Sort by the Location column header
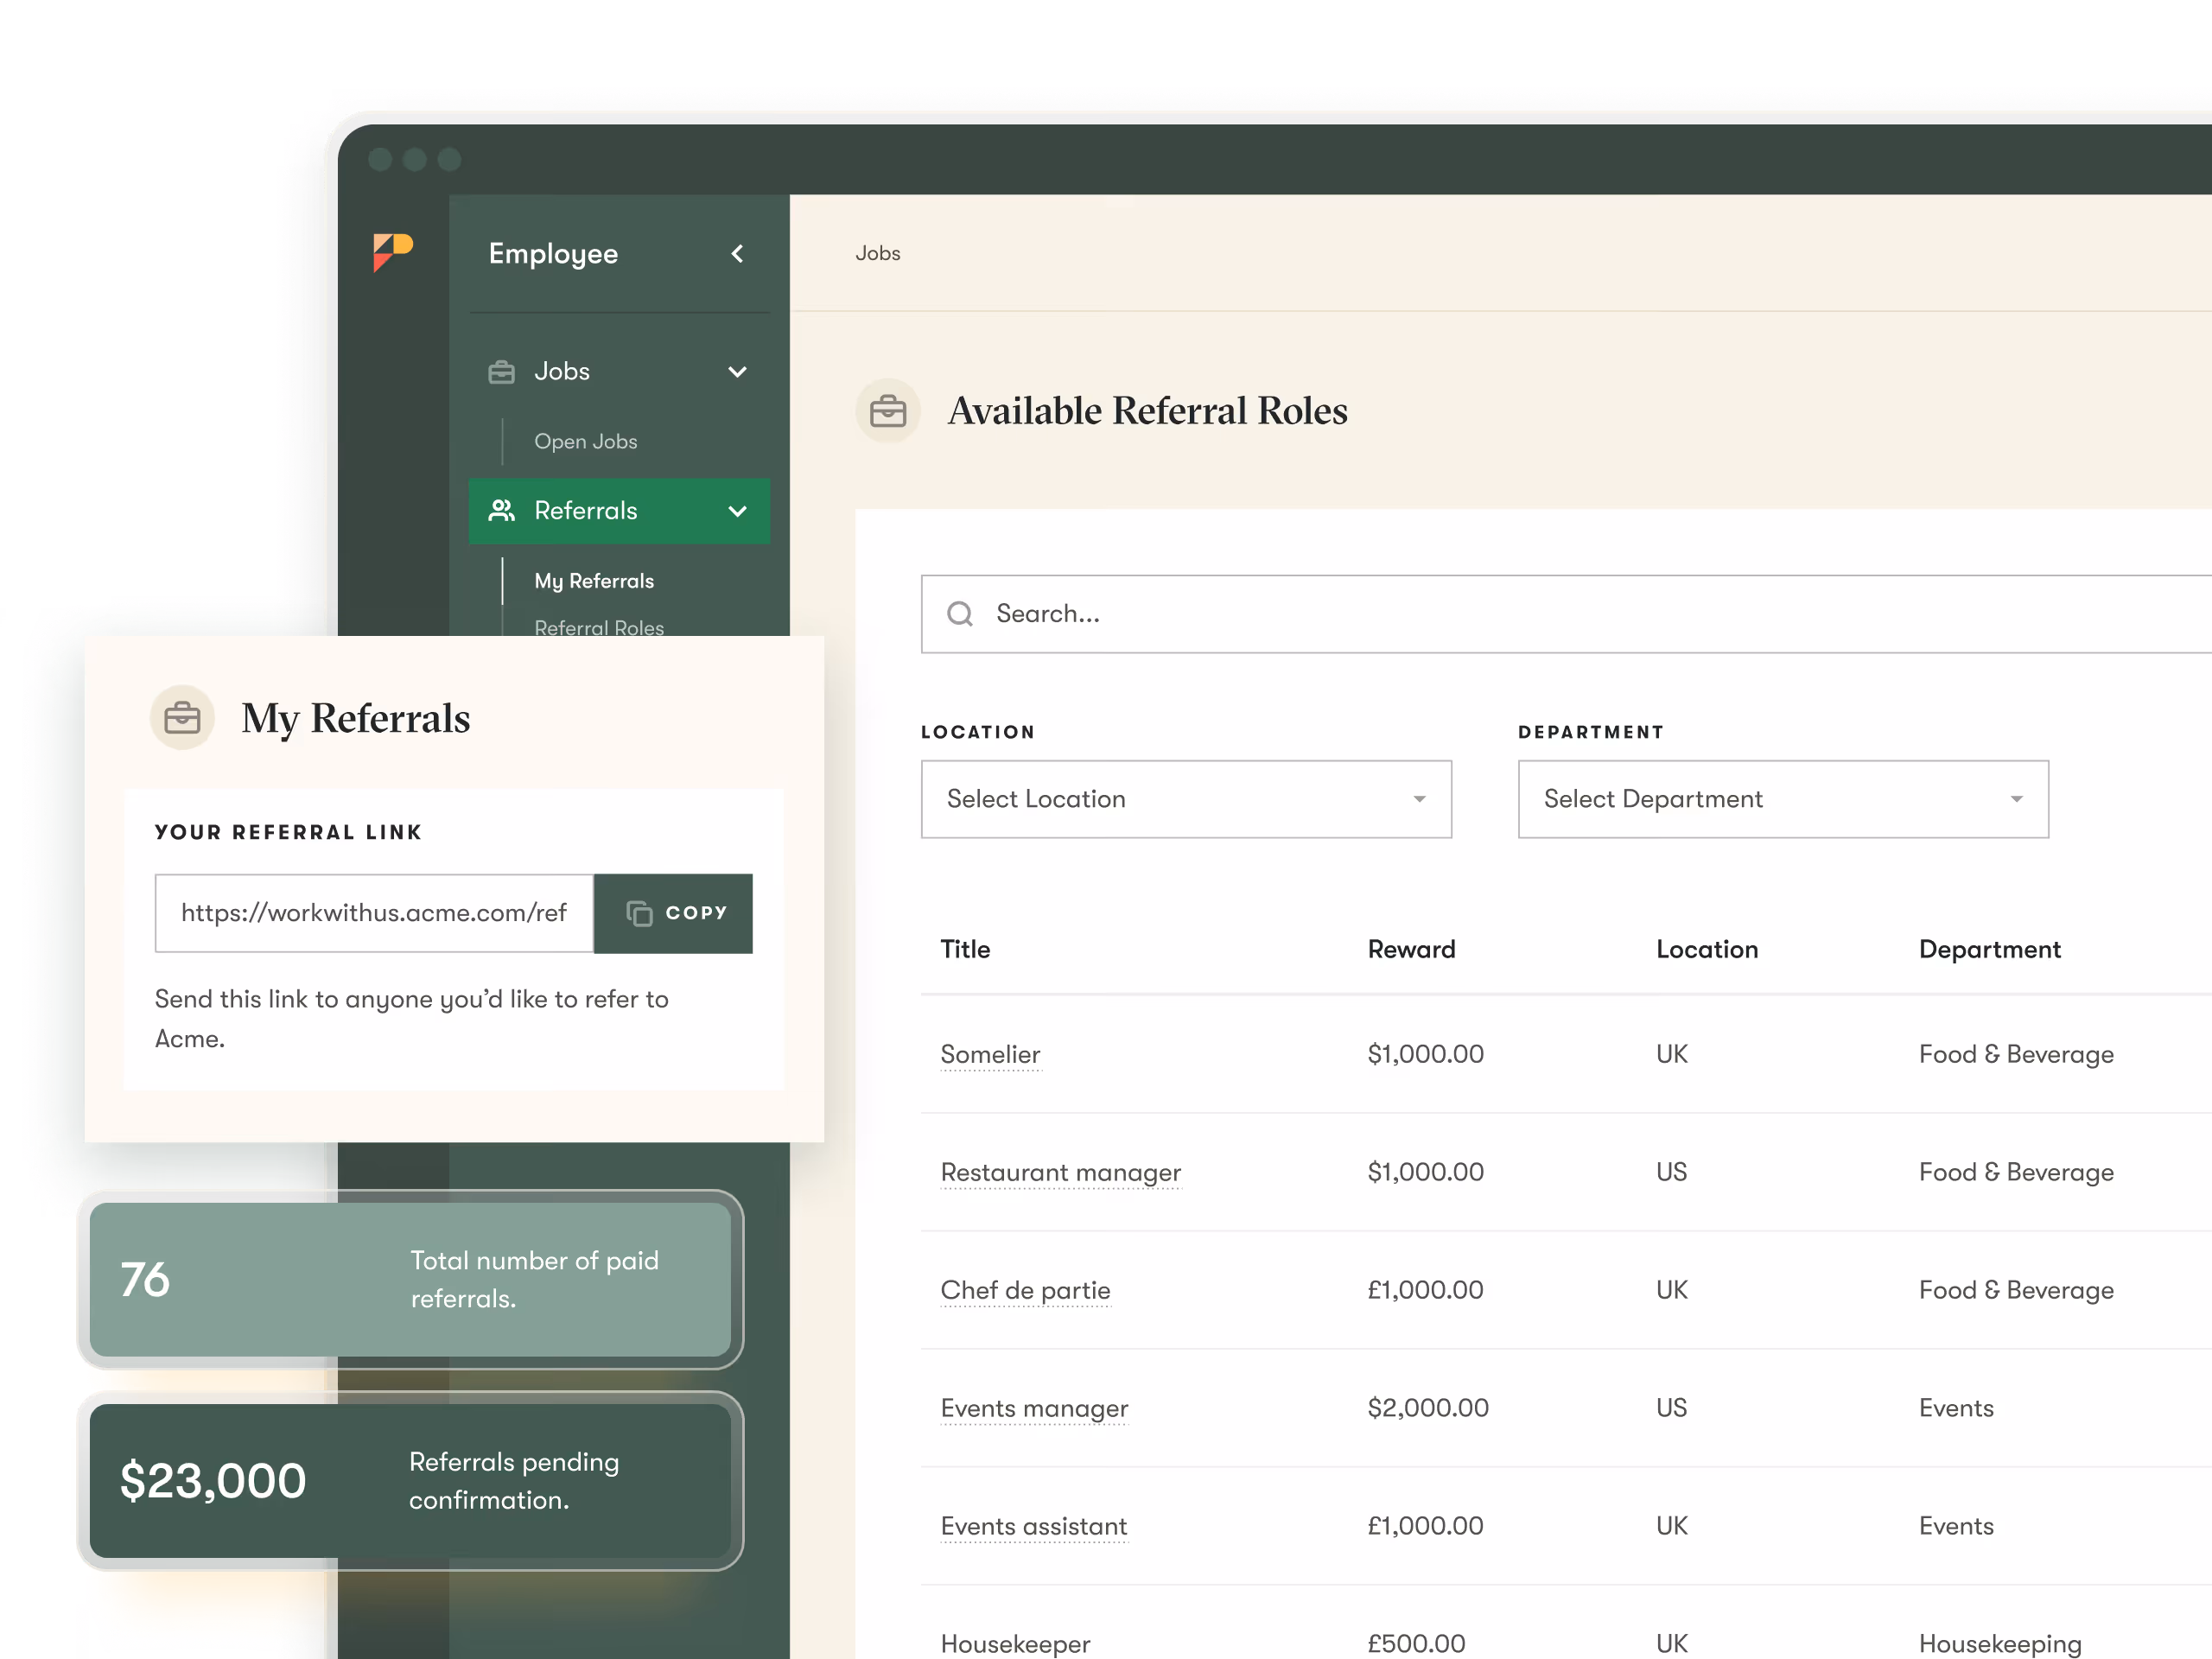This screenshot has height=1659, width=2212. 1707,949
